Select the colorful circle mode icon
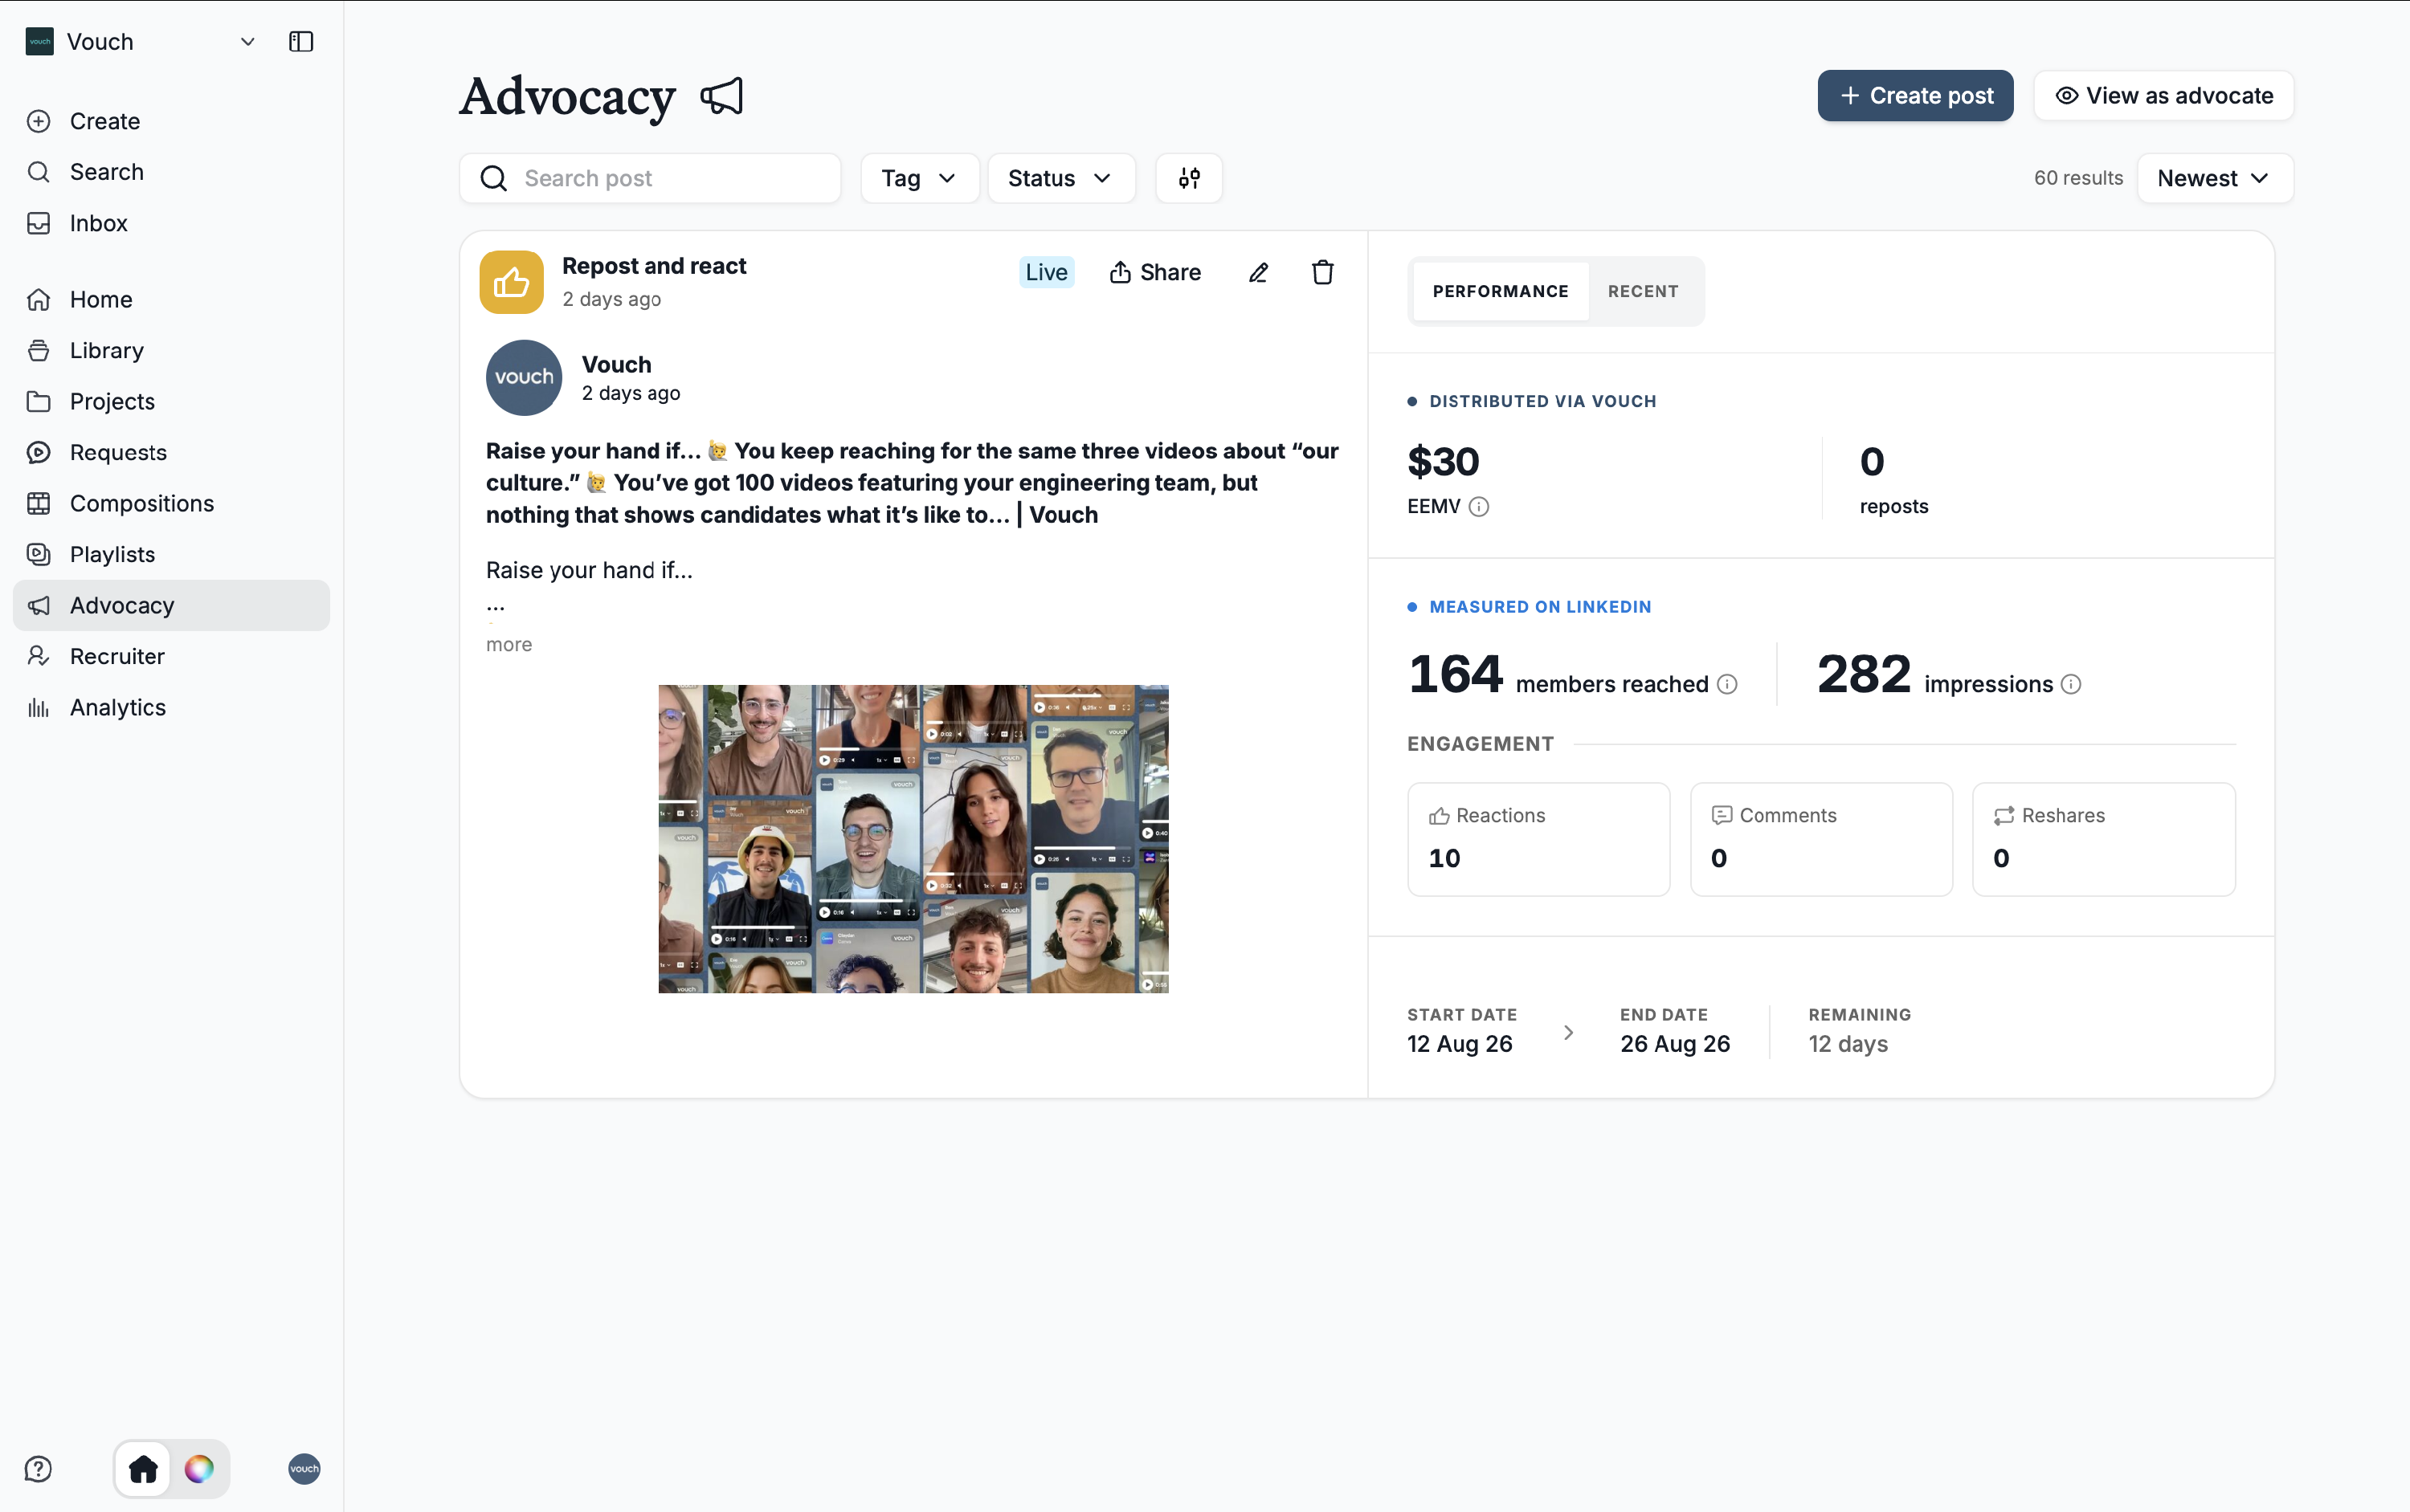 [x=199, y=1469]
